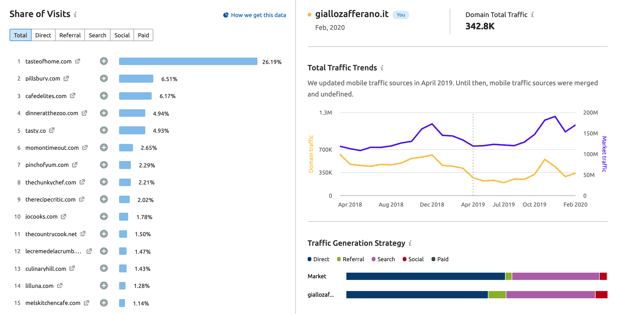This screenshot has height=314, width=619.
Task: Click the plus icon beside cafedelites.com
Action: click(104, 96)
